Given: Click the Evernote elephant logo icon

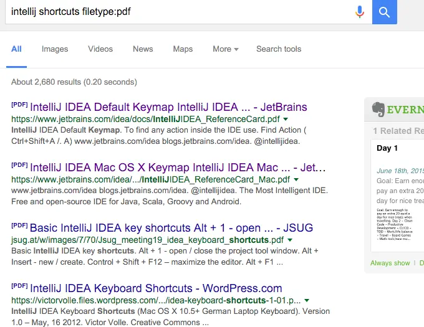Looking at the screenshot, I should 377,109.
